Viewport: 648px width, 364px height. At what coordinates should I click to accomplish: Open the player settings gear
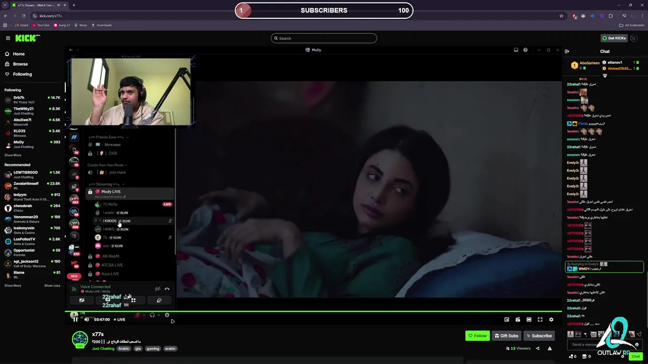[x=551, y=320]
